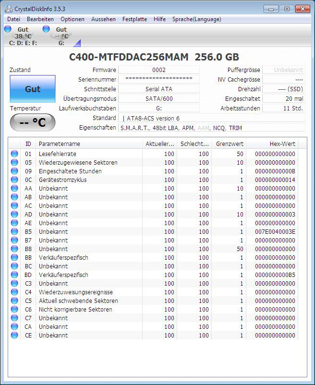Click status orb of attribute AA row
The image size is (315, 385).
14,188
